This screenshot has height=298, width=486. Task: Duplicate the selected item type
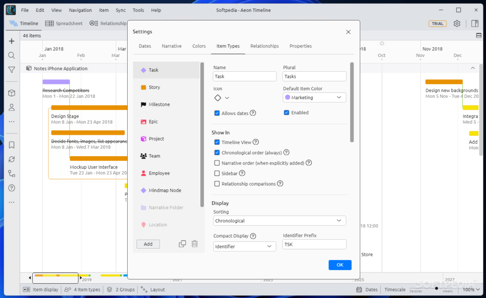tap(182, 244)
